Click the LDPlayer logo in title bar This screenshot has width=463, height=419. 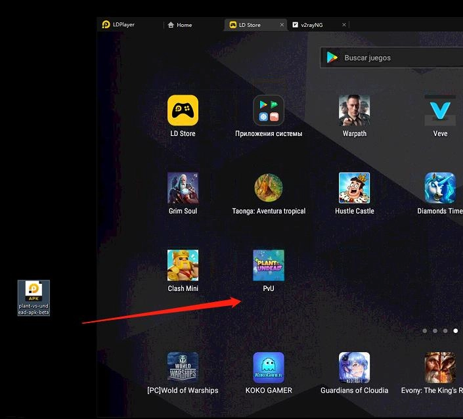106,24
